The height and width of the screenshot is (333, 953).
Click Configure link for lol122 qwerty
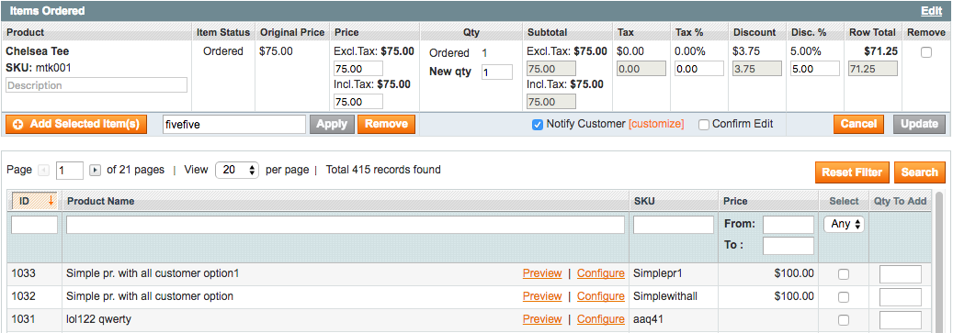(600, 319)
